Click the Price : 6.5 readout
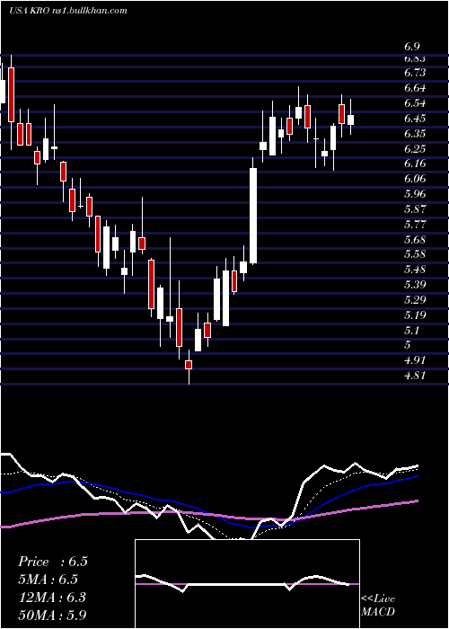The image size is (449, 629). click(x=52, y=562)
